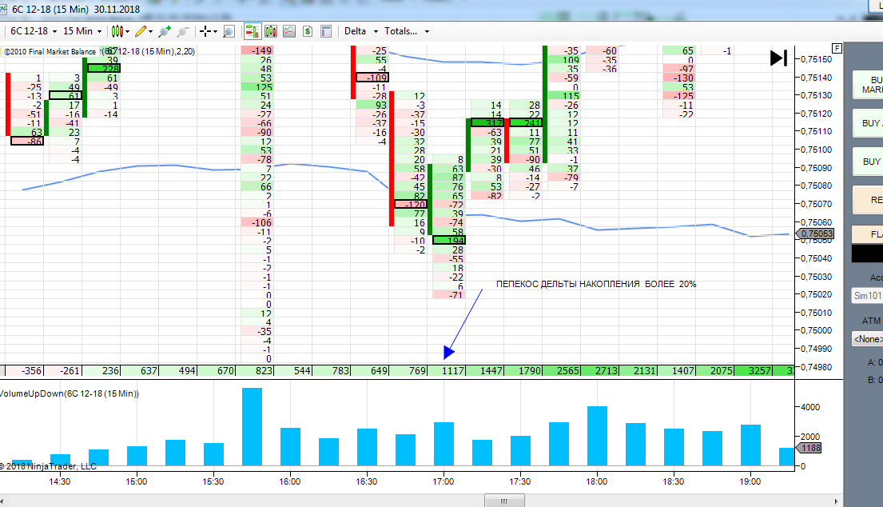Click the highlighted 317 delta cell
883x507 pixels.
point(487,123)
